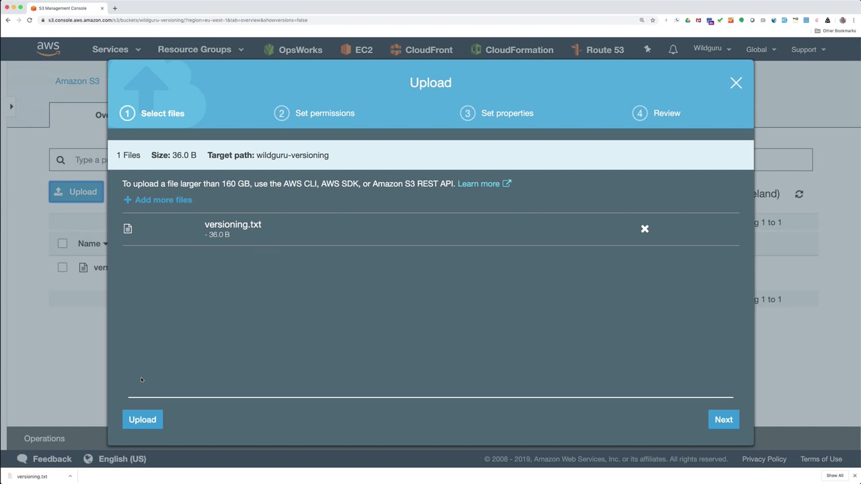
Task: Click the globe language icon in footer
Action: (x=88, y=459)
